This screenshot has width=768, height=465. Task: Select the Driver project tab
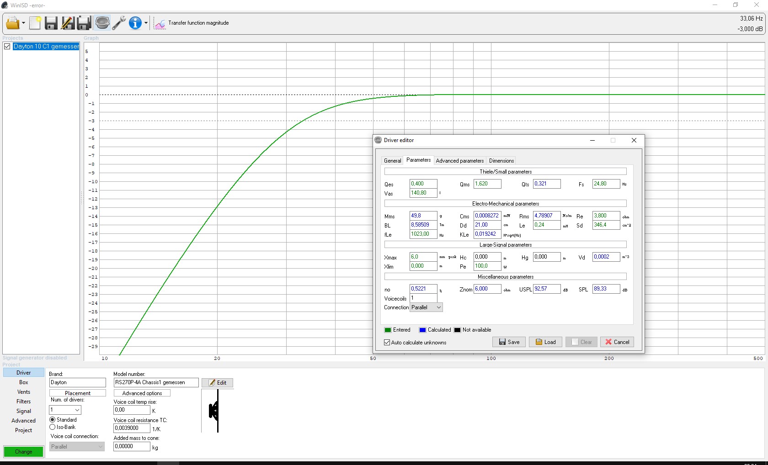tap(24, 373)
